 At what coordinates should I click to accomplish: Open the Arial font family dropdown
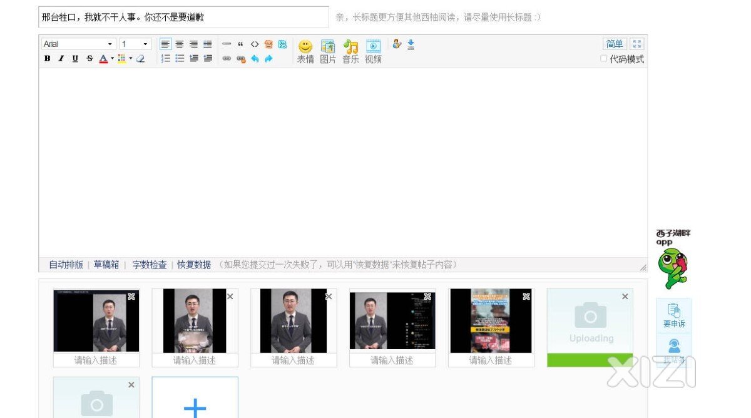coord(79,44)
